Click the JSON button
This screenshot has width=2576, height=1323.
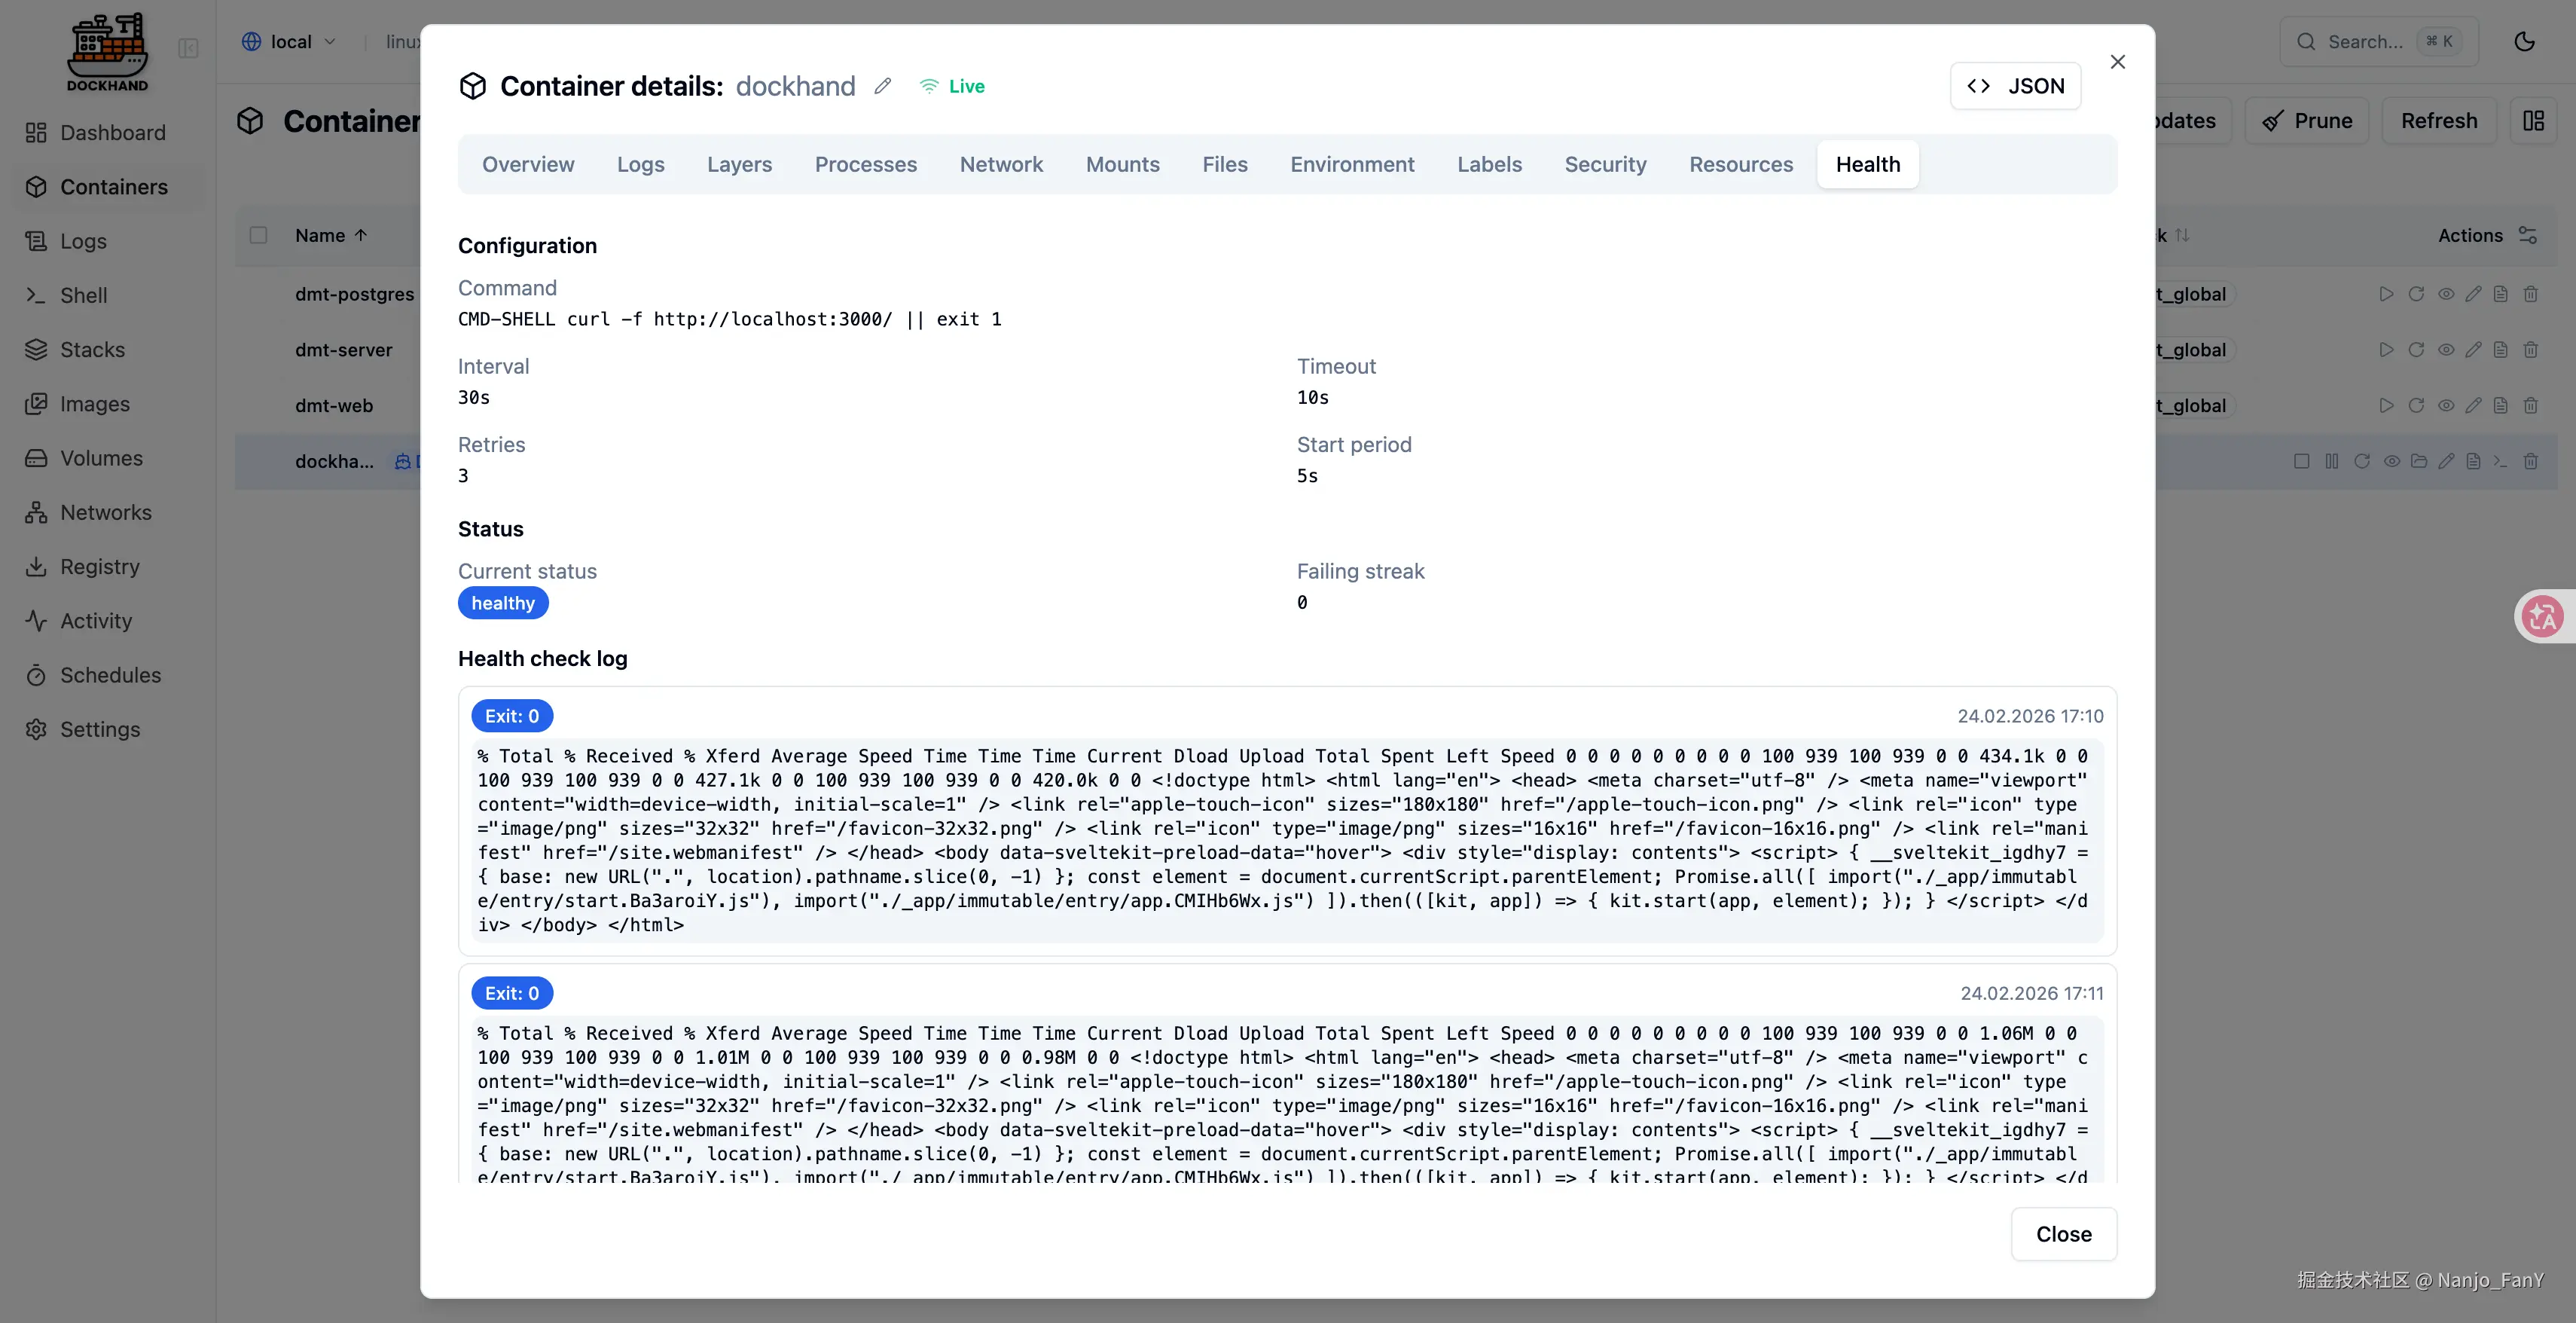coord(2015,86)
